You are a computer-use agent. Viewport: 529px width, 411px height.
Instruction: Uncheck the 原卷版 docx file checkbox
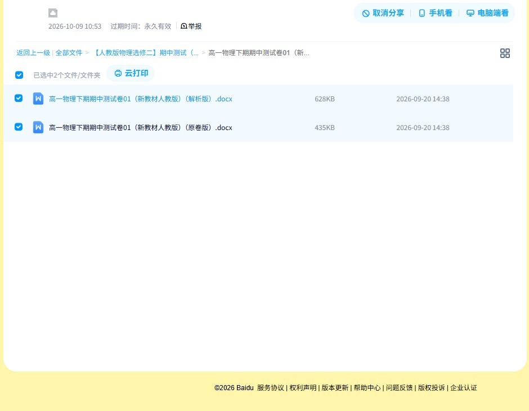(x=19, y=127)
